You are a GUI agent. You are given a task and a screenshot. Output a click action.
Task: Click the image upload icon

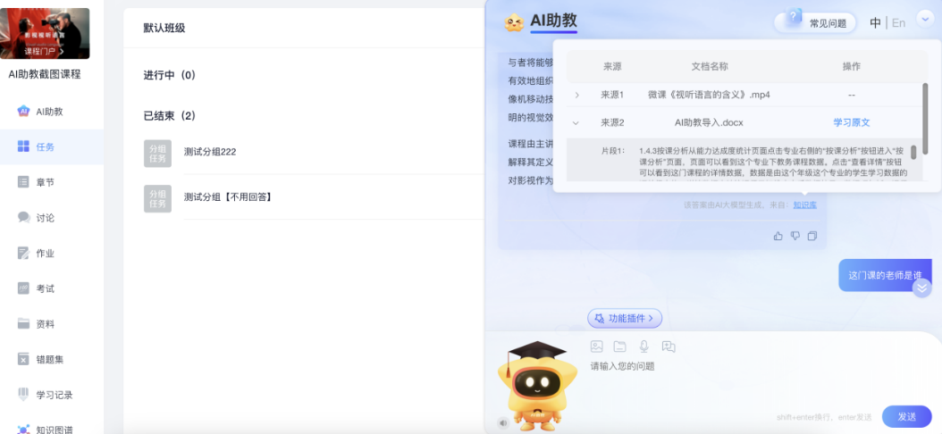[596, 346]
